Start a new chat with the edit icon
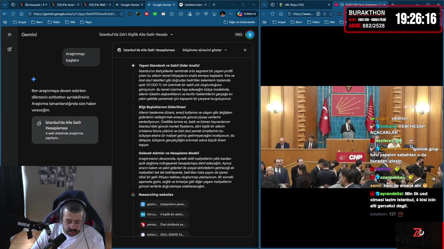This screenshot has width=444, height=249. [x=9, y=49]
